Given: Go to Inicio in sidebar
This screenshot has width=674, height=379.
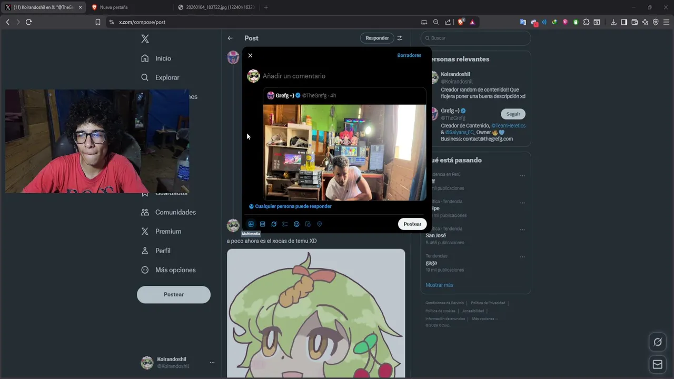Looking at the screenshot, I should pos(156,58).
